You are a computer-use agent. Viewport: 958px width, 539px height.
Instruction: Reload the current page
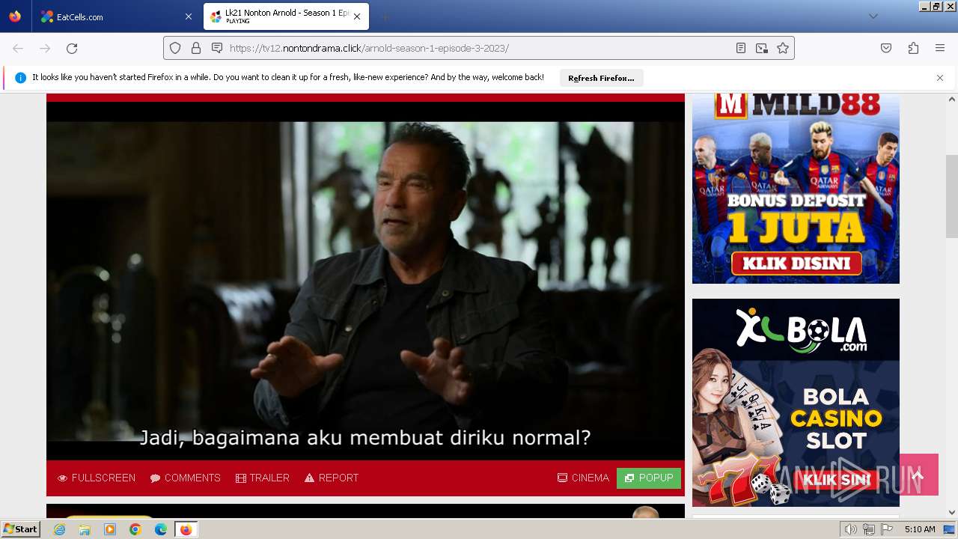pyautogui.click(x=72, y=48)
